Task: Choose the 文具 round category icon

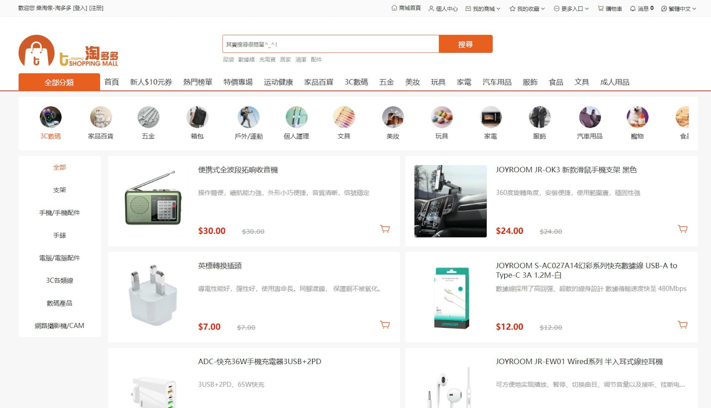Action: click(x=344, y=117)
